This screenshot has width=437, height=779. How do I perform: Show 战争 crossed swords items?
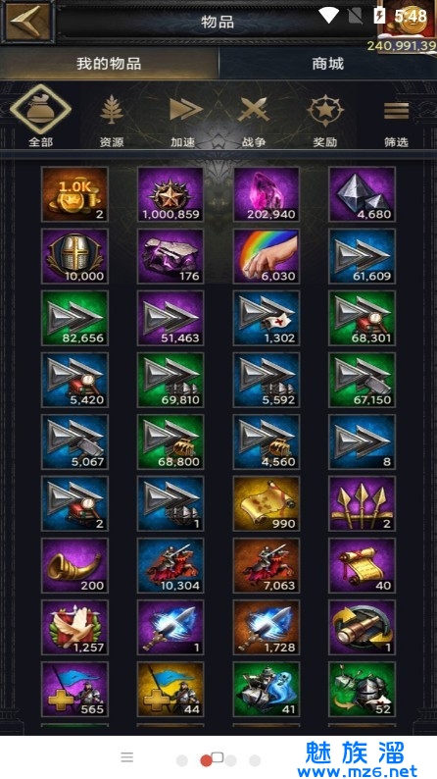coord(254,121)
